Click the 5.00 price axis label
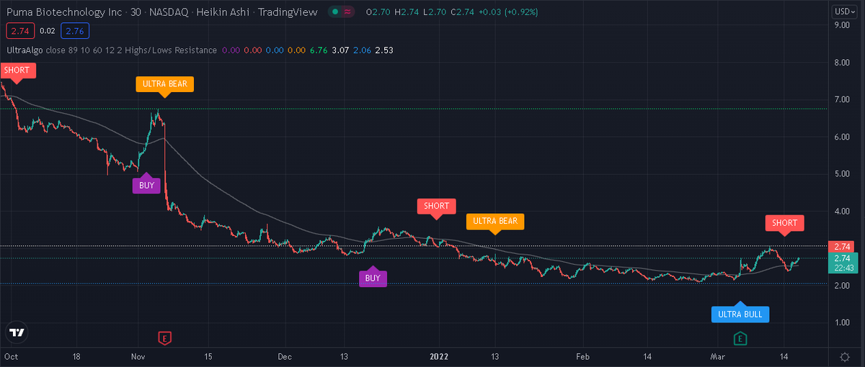This screenshot has width=865, height=367. pyautogui.click(x=841, y=173)
